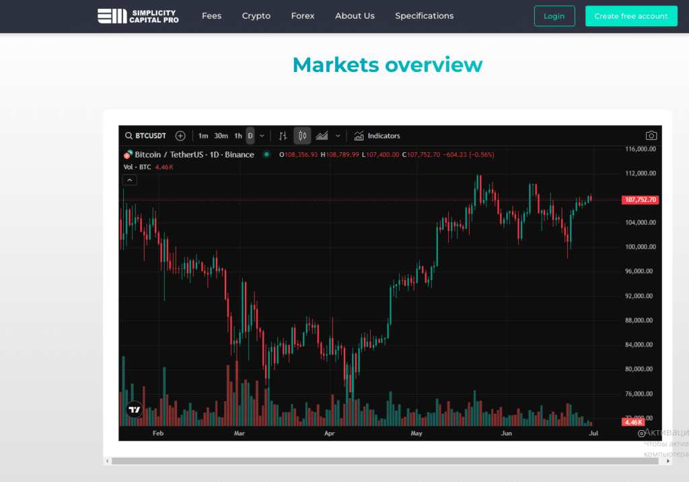Click the 76,000.00 price axis label
Screen dimensions: 689x482
pyautogui.click(x=639, y=394)
